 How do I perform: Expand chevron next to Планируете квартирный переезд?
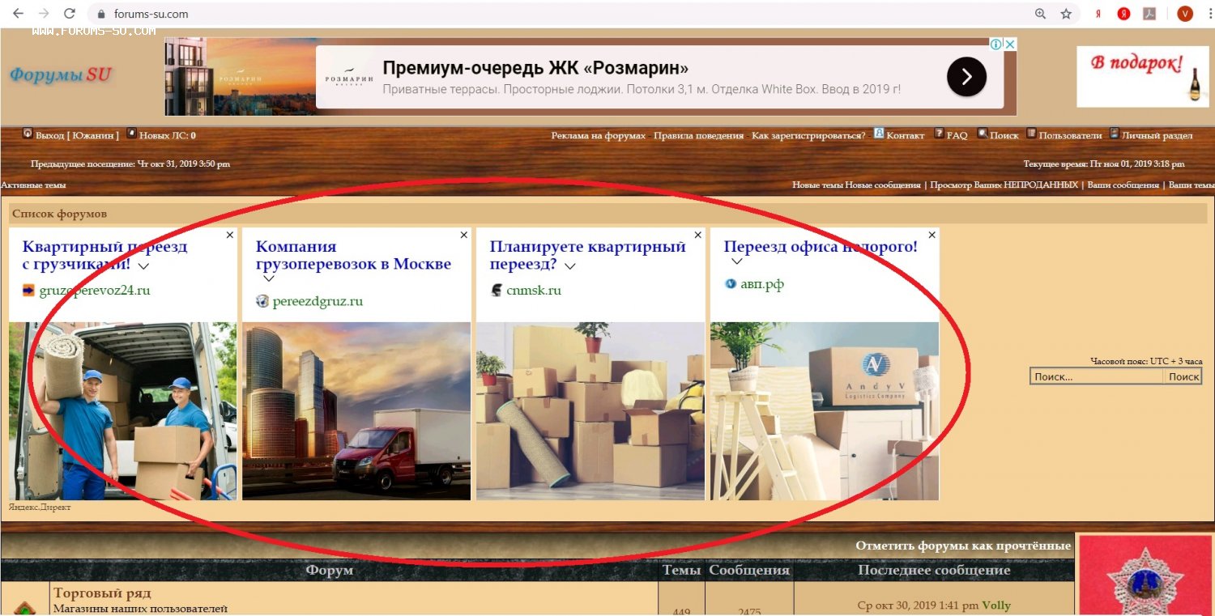pos(570,266)
